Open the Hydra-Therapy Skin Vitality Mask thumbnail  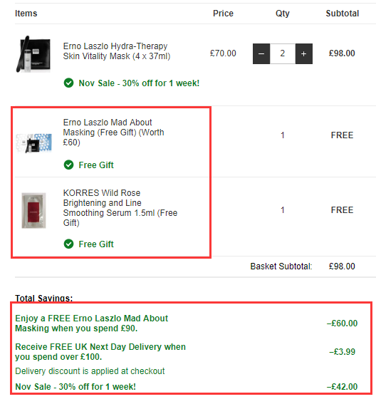pos(33,54)
